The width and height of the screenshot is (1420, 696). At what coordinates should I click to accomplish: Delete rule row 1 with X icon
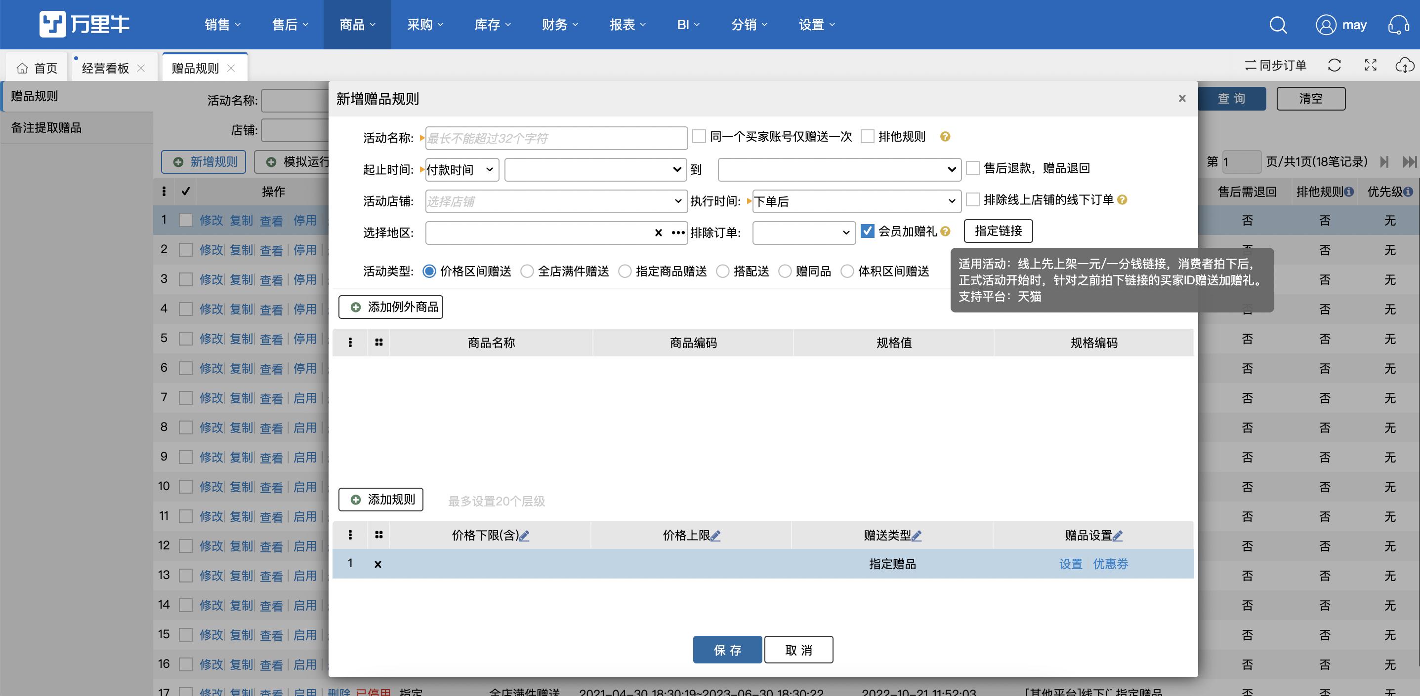pyautogui.click(x=377, y=564)
